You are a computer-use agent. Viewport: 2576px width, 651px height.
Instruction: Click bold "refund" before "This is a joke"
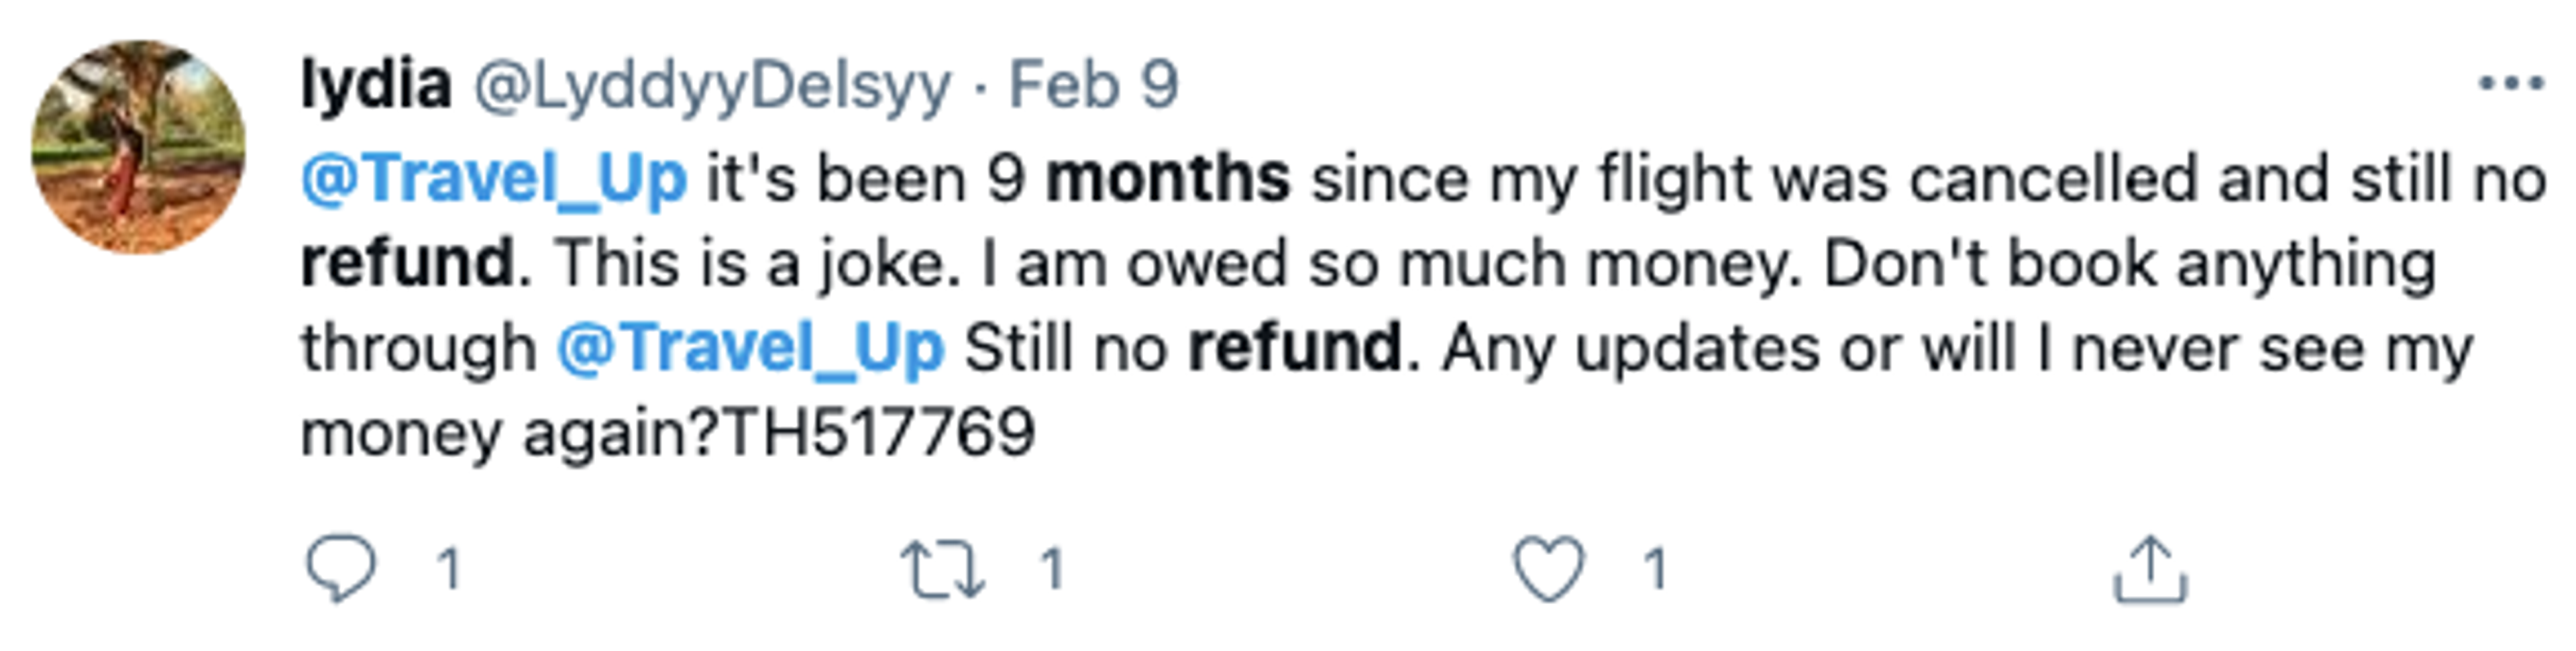408,263
